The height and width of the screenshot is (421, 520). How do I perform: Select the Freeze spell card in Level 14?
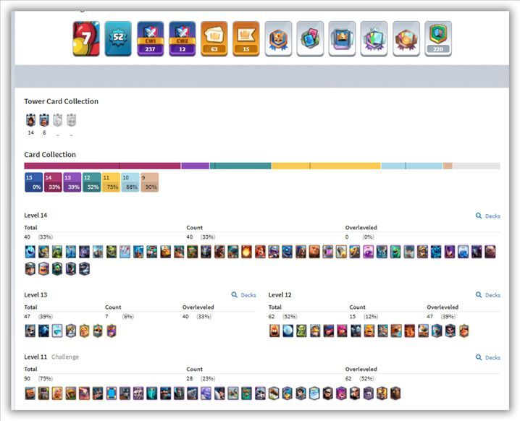(x=463, y=252)
